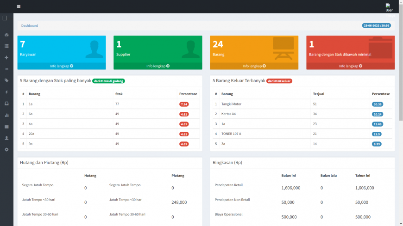
Task: Click the Kertas A4 row name
Action: click(228, 114)
